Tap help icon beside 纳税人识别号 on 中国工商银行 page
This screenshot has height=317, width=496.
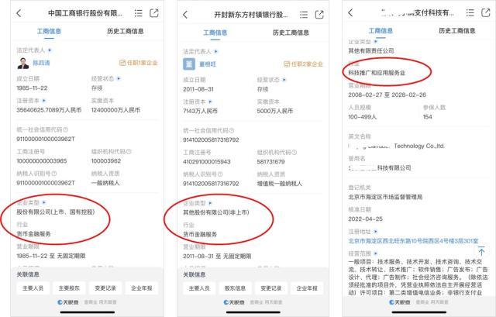[54, 174]
